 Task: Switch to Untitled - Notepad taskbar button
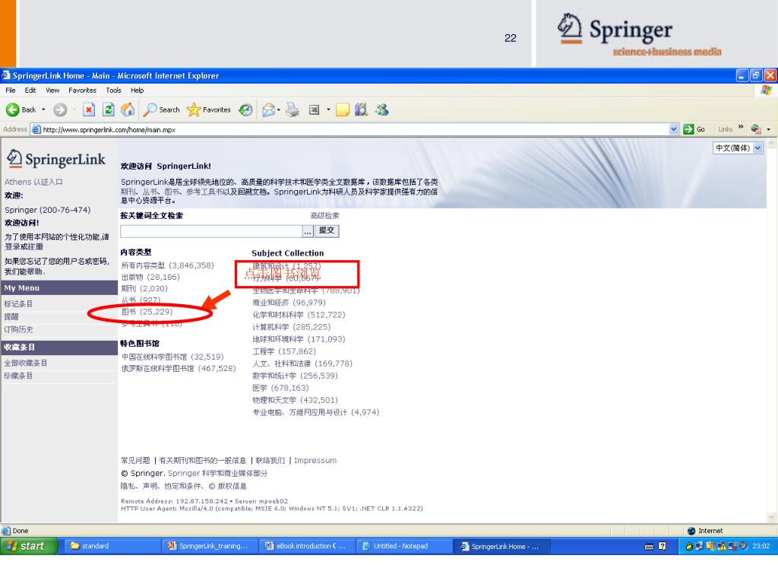pyautogui.click(x=403, y=546)
